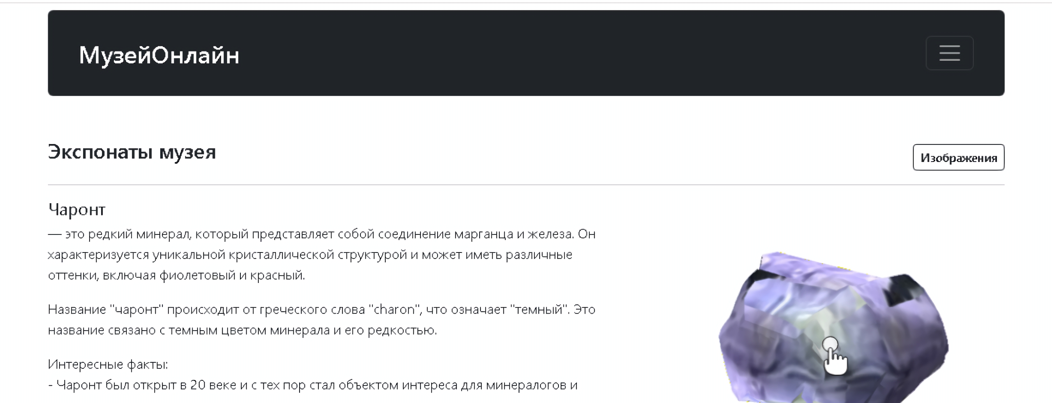This screenshot has width=1052, height=403.
Task: Click the line название связано с темным цветом
Action: [x=242, y=330]
